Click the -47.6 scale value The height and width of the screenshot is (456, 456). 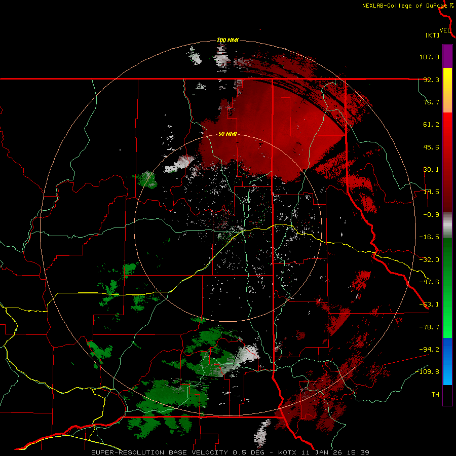click(x=429, y=282)
